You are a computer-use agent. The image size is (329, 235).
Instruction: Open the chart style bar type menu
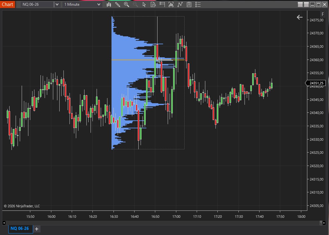pyautogui.click(x=109, y=4)
